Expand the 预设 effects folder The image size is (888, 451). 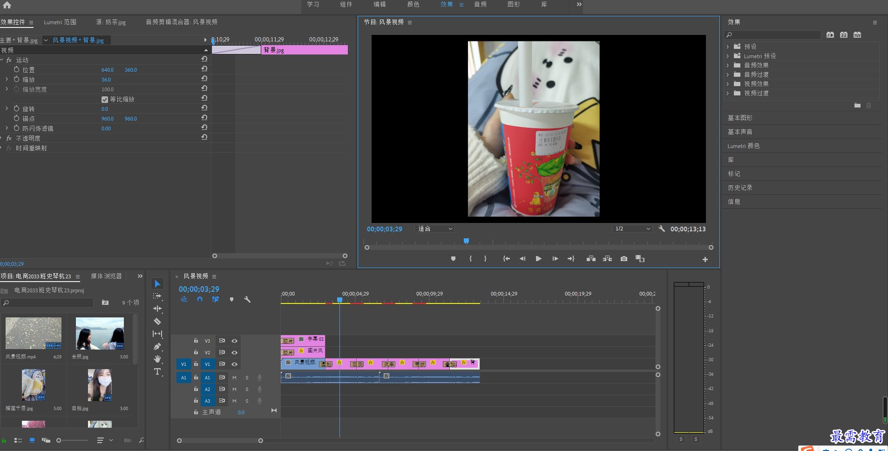(728, 47)
